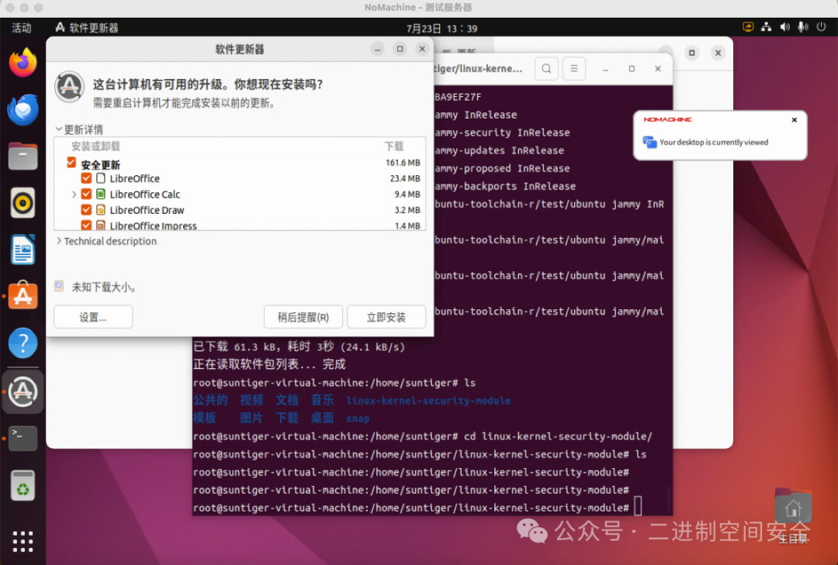This screenshot has width=838, height=565.
Task: Click the 立即安装 button
Action: (x=386, y=317)
